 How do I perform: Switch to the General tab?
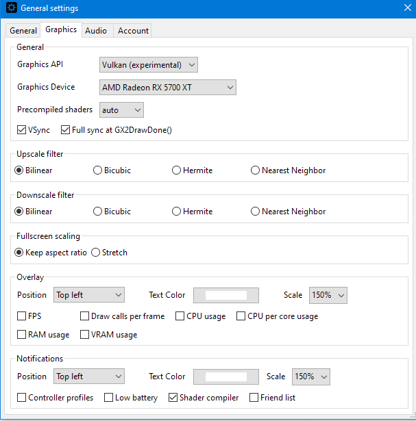tap(23, 31)
